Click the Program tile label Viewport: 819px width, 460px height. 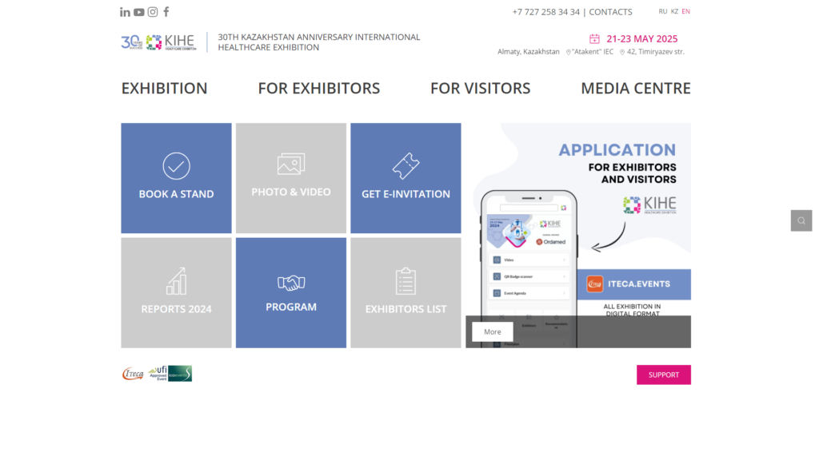coord(291,307)
